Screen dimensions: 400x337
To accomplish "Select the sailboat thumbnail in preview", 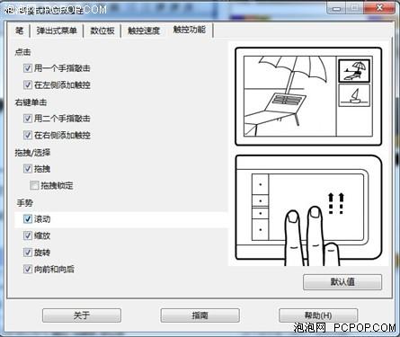I will point(354,95).
